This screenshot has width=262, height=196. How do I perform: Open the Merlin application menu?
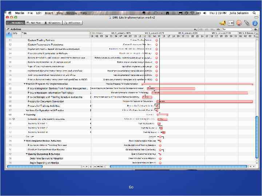[x=20, y=13]
